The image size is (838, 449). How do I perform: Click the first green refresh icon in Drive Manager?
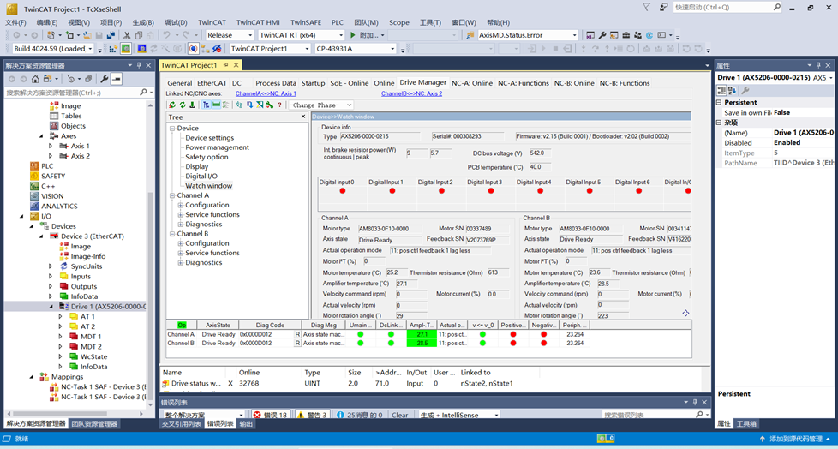pos(172,105)
